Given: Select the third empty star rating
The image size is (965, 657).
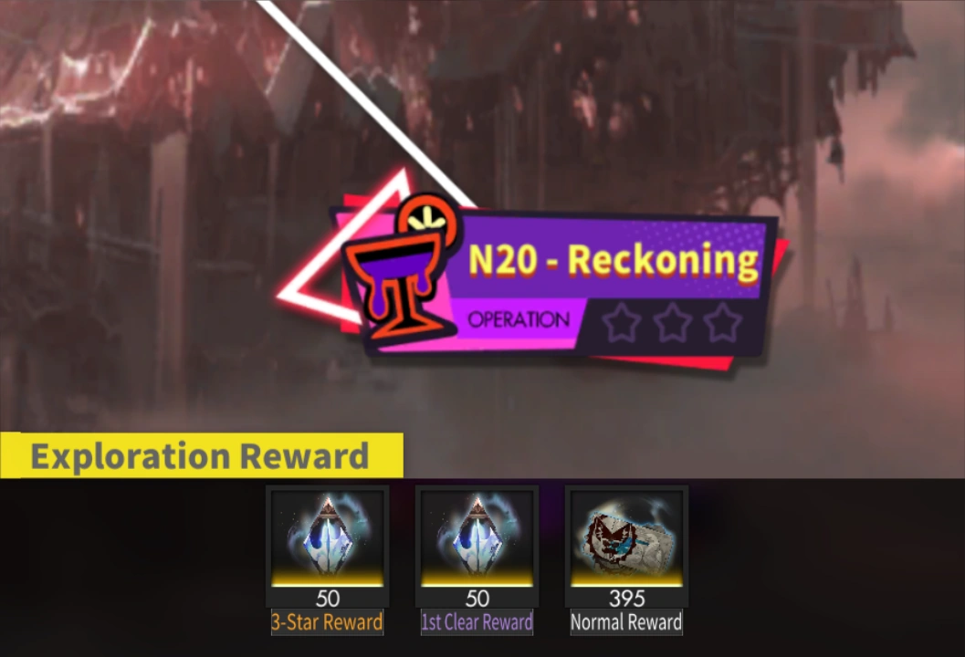Looking at the screenshot, I should [x=722, y=322].
